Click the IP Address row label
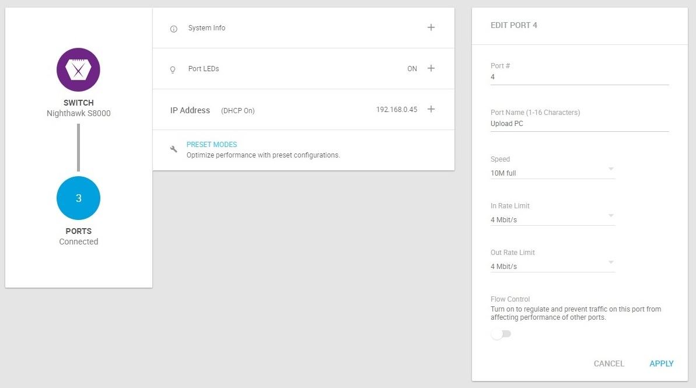Screen dimensions: 696x388 [190, 110]
